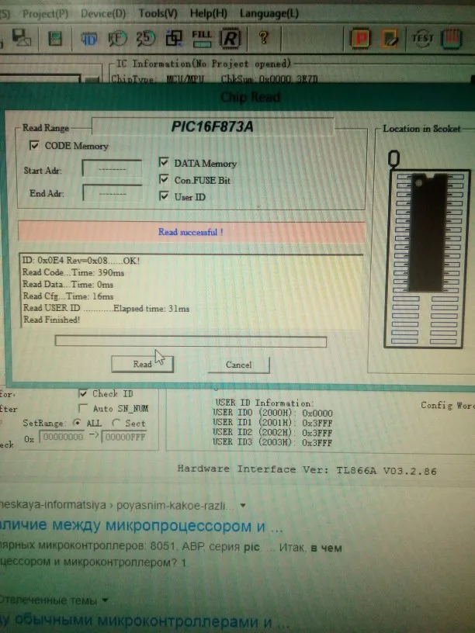Click the USER ID3 (2003H) row

coord(272,442)
